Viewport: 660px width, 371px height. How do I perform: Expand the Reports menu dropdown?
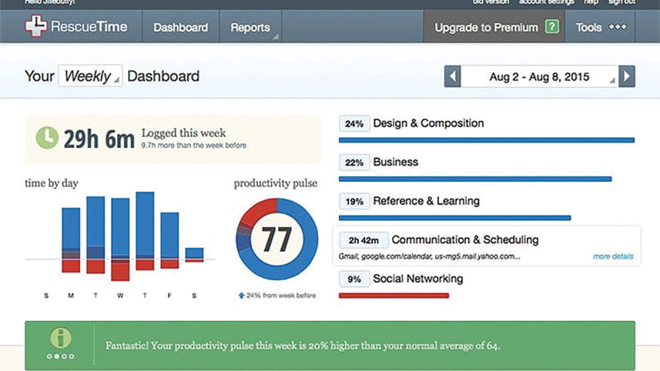tap(251, 28)
